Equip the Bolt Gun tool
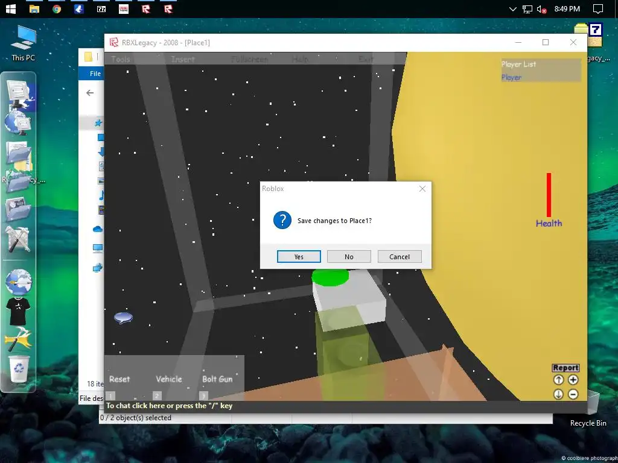This screenshot has height=463, width=618. pyautogui.click(x=217, y=379)
